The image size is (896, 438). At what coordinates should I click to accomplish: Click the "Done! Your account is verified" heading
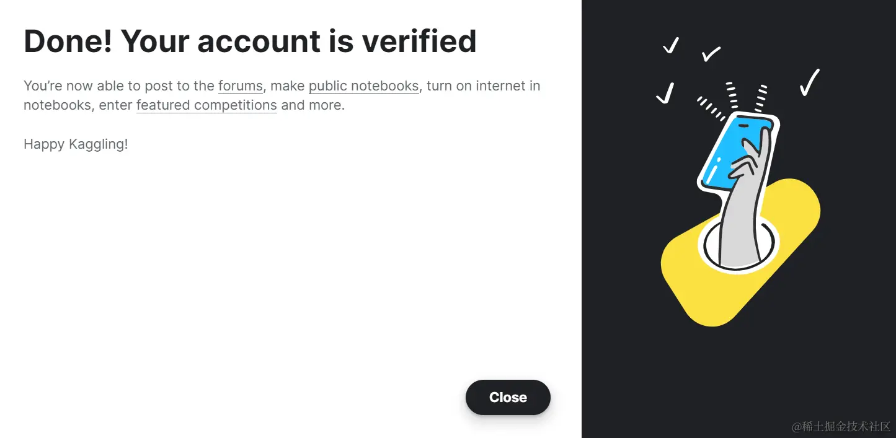point(250,42)
